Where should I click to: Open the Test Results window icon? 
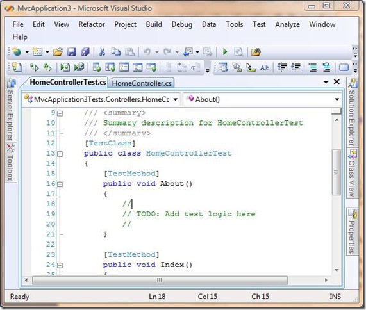tap(124, 68)
